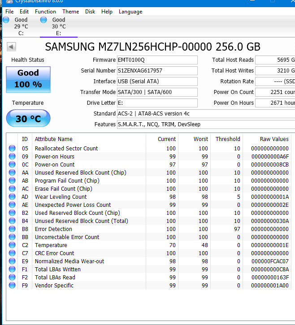This screenshot has width=295, height=325.
Task: Click the status orb for Erase Fail Count
Action: click(x=12, y=189)
